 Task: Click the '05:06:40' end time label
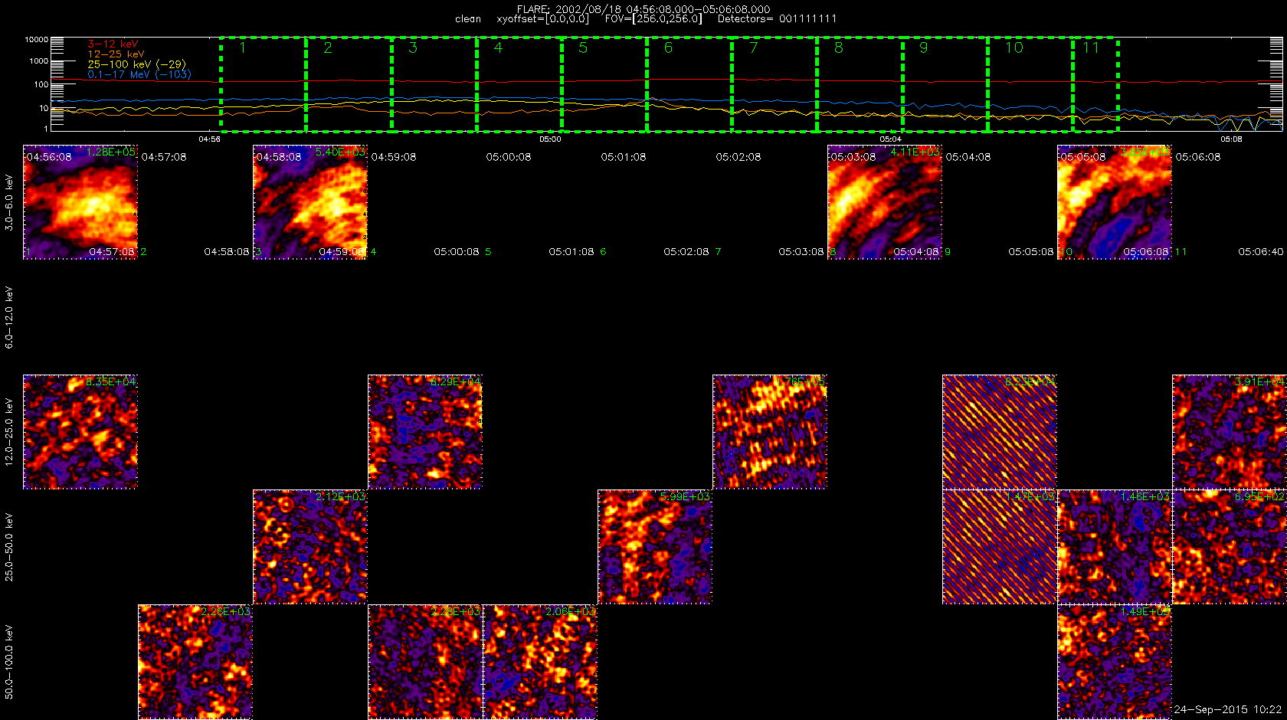[x=1261, y=251]
